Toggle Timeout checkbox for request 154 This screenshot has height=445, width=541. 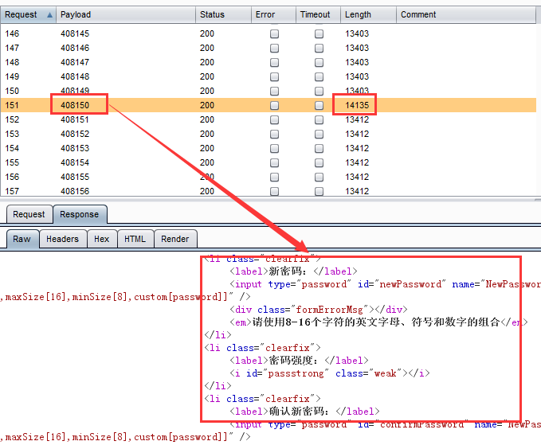pos(320,148)
